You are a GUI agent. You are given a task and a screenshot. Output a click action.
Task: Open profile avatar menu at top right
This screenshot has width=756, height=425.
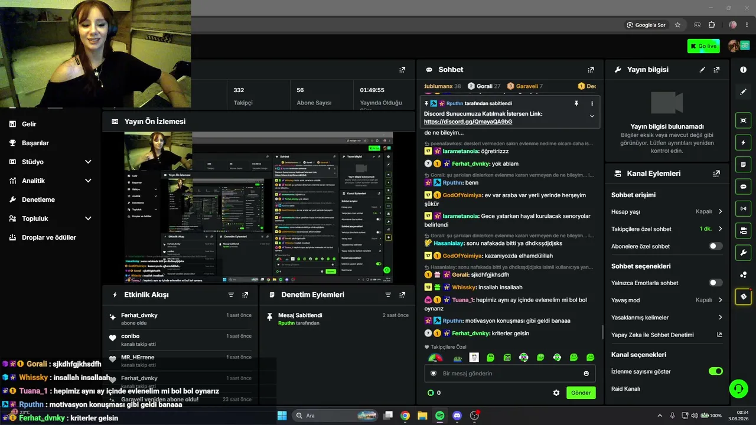[x=734, y=46]
